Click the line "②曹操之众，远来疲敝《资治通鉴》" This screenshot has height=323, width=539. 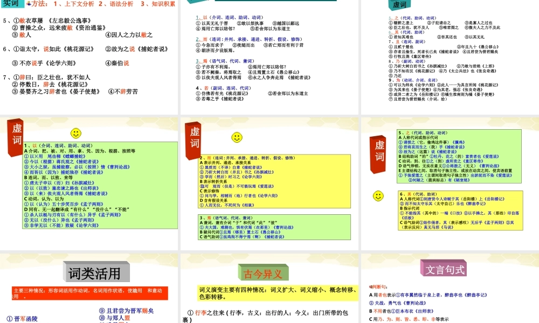click(x=59, y=27)
